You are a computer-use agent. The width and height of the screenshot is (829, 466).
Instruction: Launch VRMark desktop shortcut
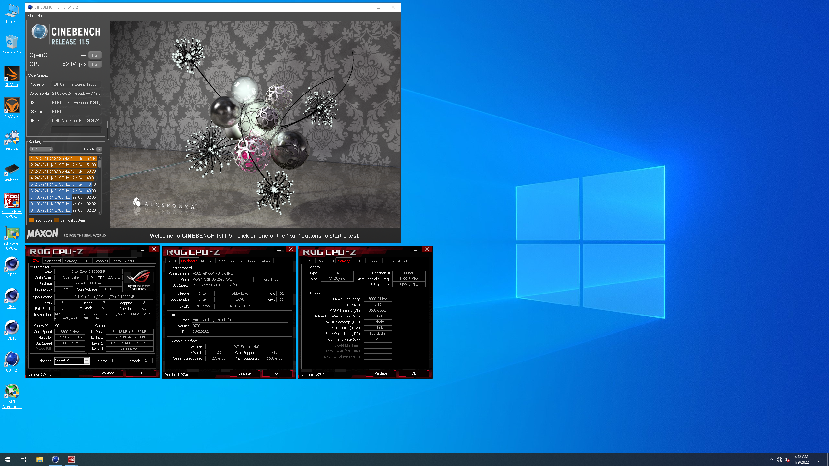tap(12, 108)
